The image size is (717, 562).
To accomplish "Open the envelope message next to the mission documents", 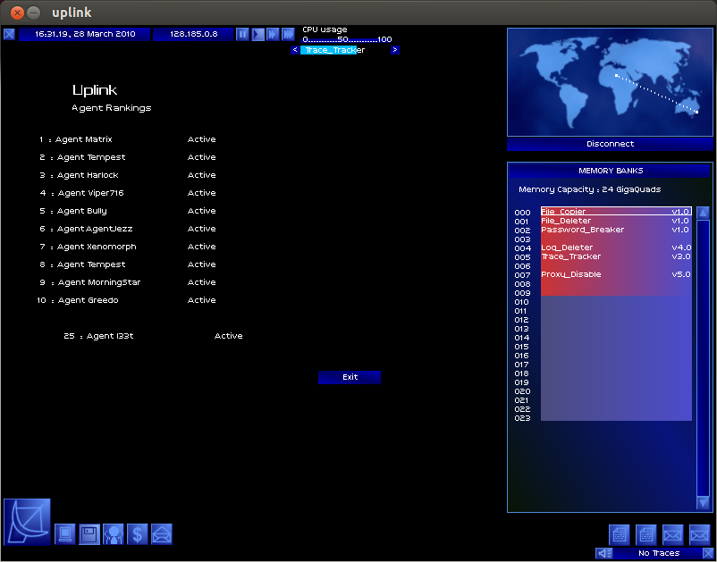I will (673, 535).
